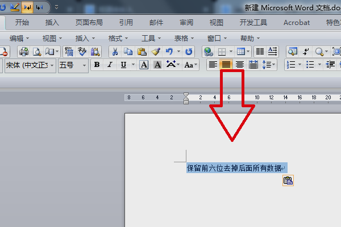Toggle the character shading A button
Image resolution: width=341 pixels, height=227 pixels.
click(x=157, y=65)
